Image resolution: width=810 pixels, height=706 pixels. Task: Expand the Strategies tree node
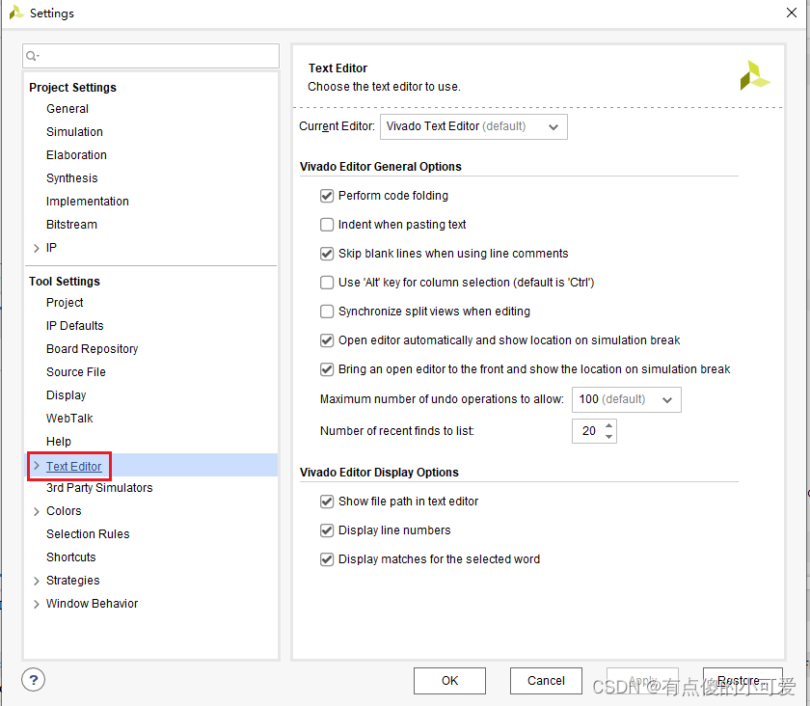[x=37, y=581]
